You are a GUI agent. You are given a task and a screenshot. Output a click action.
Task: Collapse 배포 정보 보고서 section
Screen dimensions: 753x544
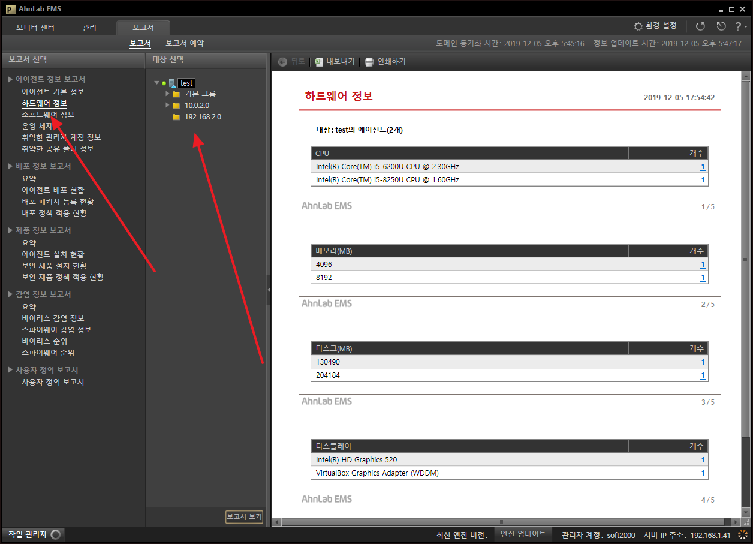click(10, 166)
